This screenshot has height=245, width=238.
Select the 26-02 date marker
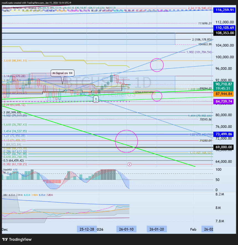coord(207,229)
